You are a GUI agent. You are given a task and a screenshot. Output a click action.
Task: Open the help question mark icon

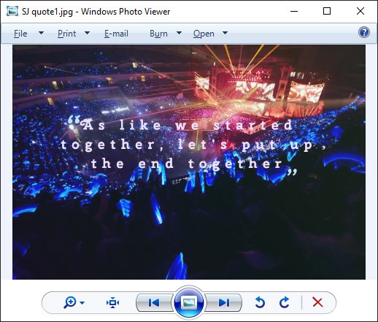pos(364,32)
